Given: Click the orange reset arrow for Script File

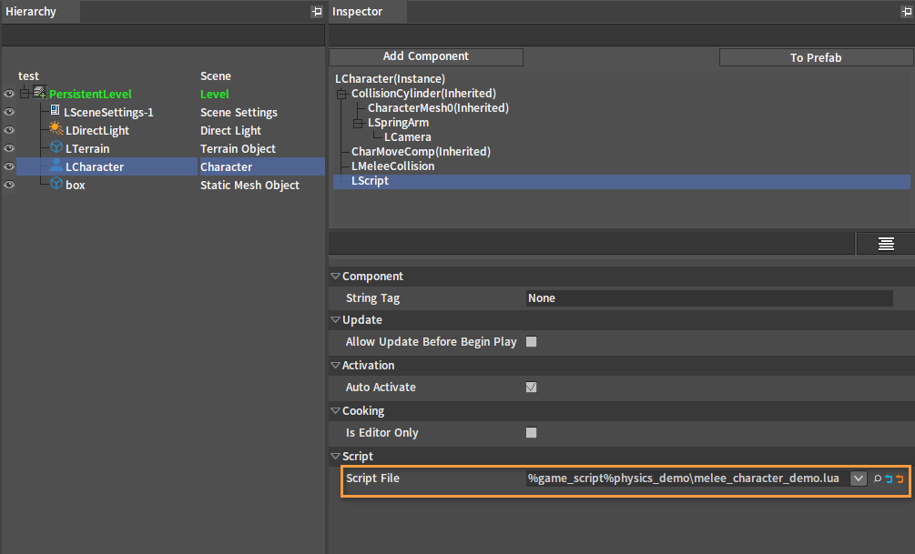Looking at the screenshot, I should click(x=900, y=478).
